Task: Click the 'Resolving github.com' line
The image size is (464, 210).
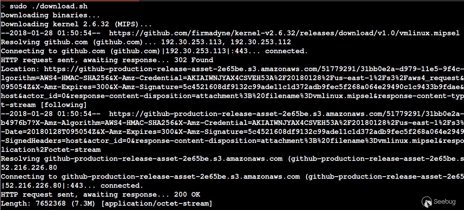Action: pyautogui.click(x=44, y=42)
